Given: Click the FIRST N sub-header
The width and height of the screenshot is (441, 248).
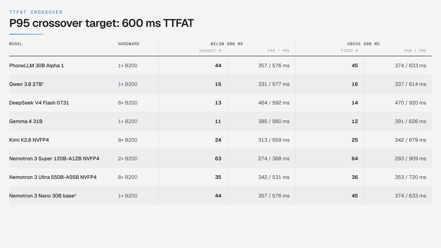Looking at the screenshot, I should pos(349,51).
